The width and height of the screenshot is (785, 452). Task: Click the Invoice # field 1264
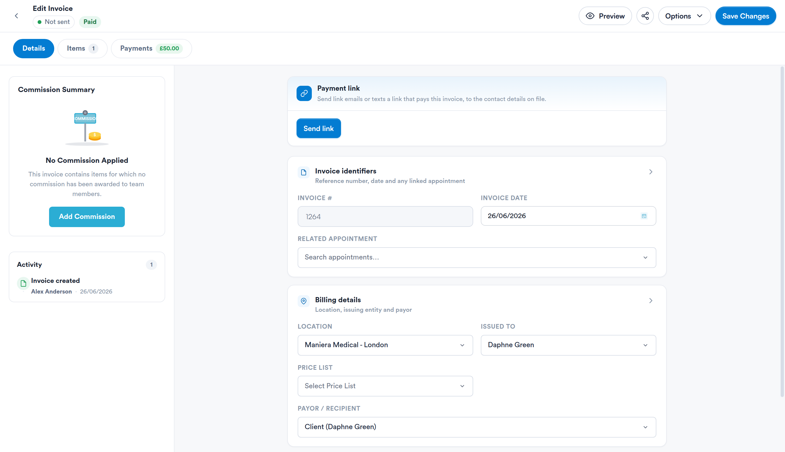(385, 217)
